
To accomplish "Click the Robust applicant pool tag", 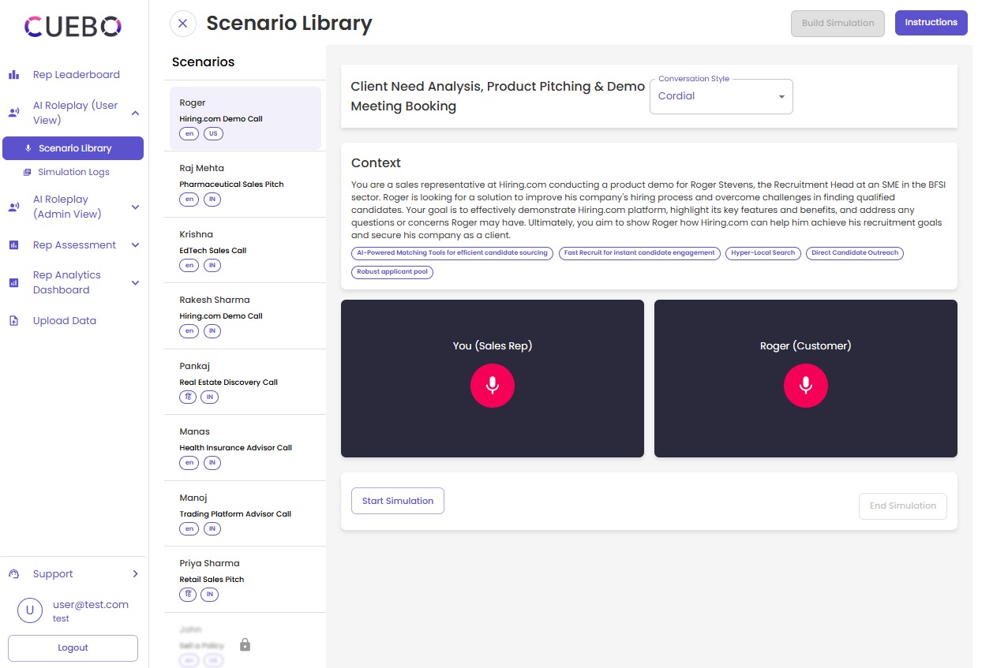I will pyautogui.click(x=392, y=272).
